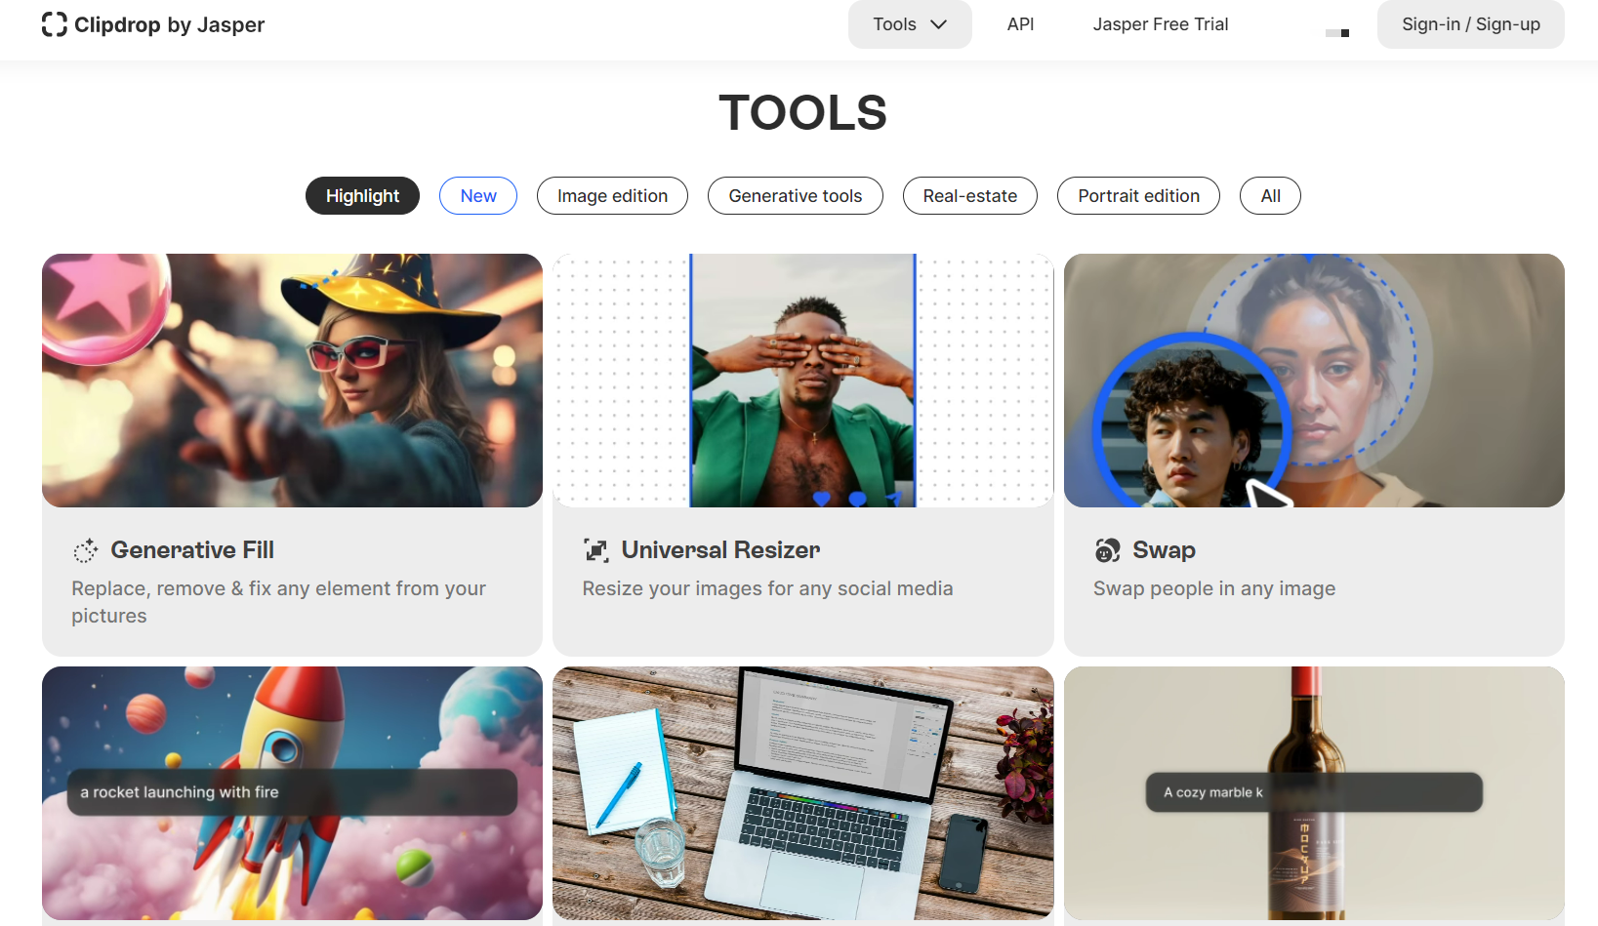This screenshot has height=926, width=1598.
Task: Click Sign-in / Sign-up button
Action: coord(1471,24)
